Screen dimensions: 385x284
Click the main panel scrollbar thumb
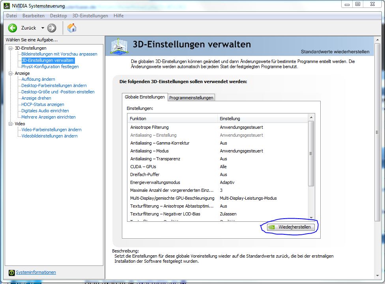pos(378,132)
